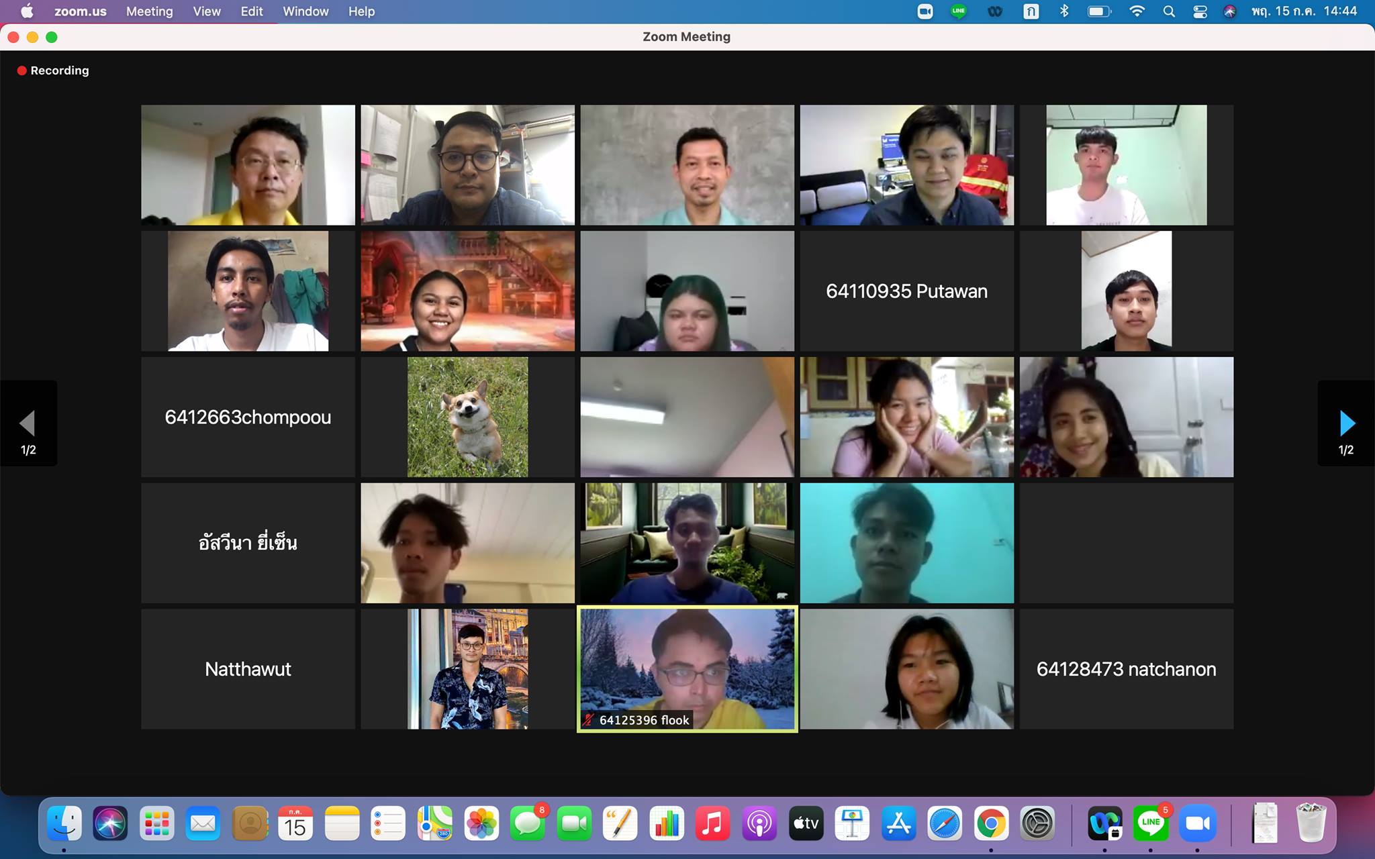Select the 64125396 flook video tile
Screen dimensions: 1375x859
(x=687, y=669)
